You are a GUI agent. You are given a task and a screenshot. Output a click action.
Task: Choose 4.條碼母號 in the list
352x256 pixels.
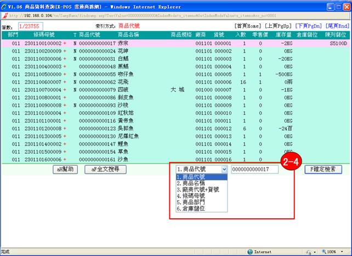tap(191, 196)
